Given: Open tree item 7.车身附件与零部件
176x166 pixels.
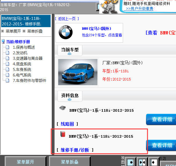Looking at the screenshot, I should (x=29, y=80).
